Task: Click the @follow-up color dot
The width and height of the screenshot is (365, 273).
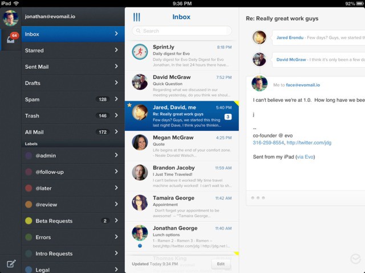Action: (29, 172)
